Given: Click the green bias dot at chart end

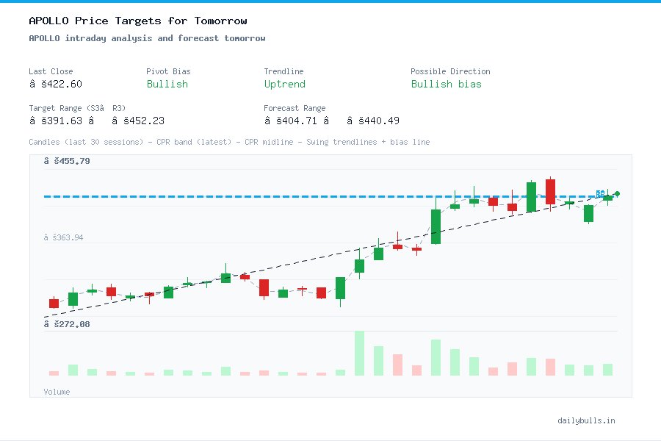Looking at the screenshot, I should 617,194.
